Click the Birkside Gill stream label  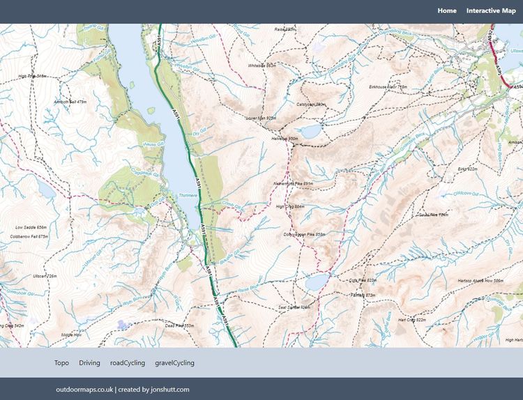pyautogui.click(x=230, y=257)
